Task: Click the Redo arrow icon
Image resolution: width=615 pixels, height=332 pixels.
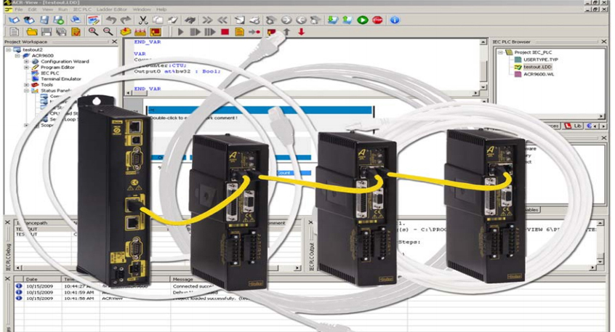Action: click(126, 20)
